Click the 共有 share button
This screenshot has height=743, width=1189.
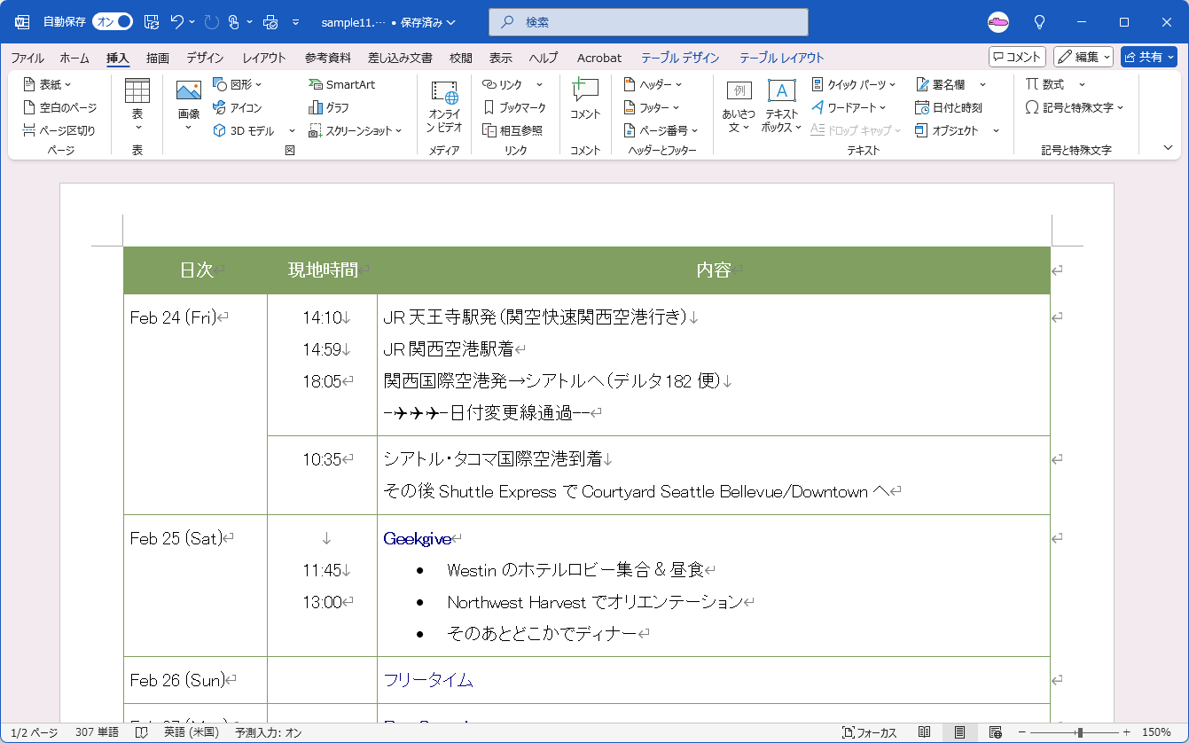click(1148, 57)
